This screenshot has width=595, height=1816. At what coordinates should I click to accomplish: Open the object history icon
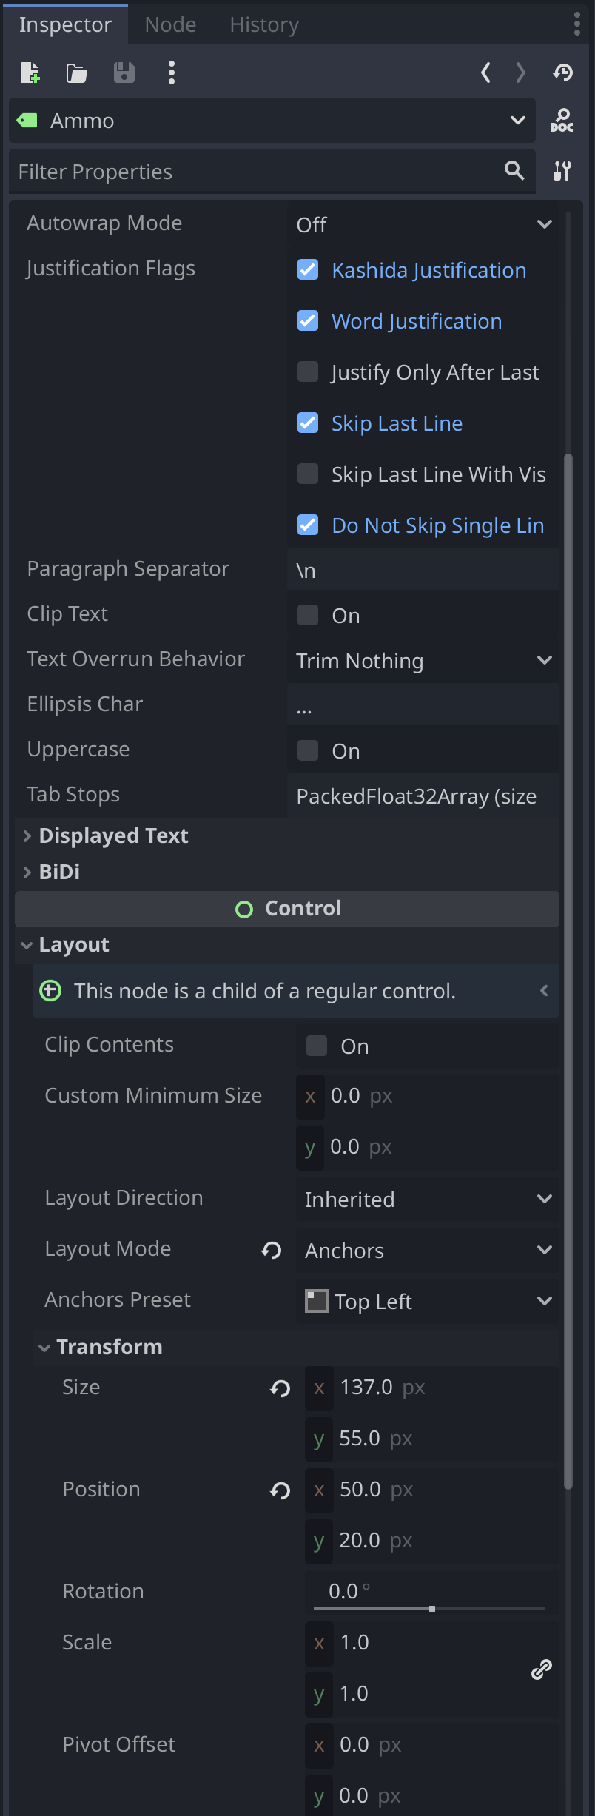pyautogui.click(x=562, y=73)
